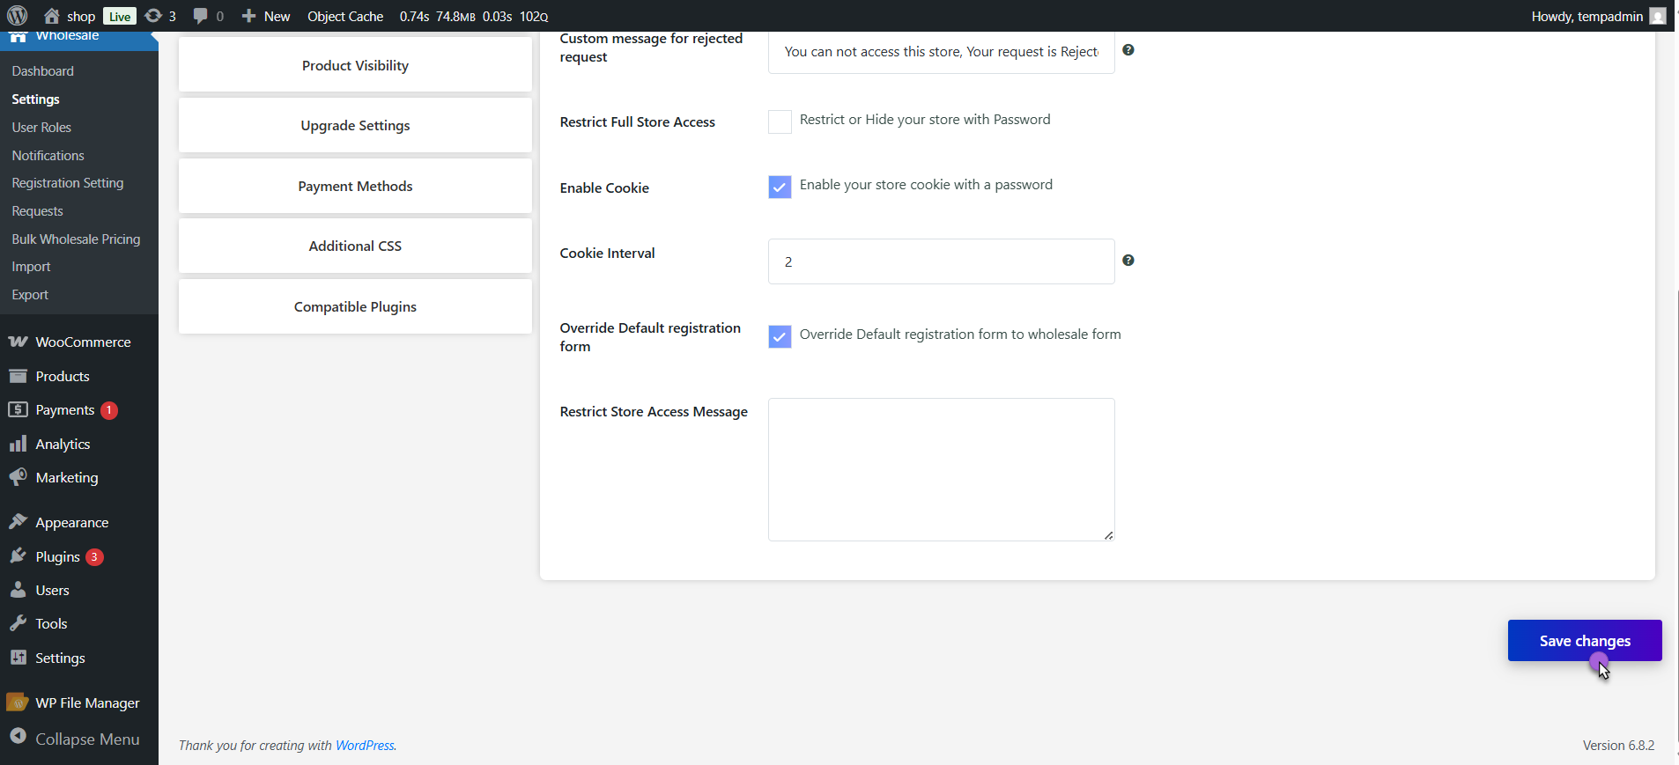The height and width of the screenshot is (765, 1679).
Task: Click the Users person icon
Action: (x=18, y=590)
